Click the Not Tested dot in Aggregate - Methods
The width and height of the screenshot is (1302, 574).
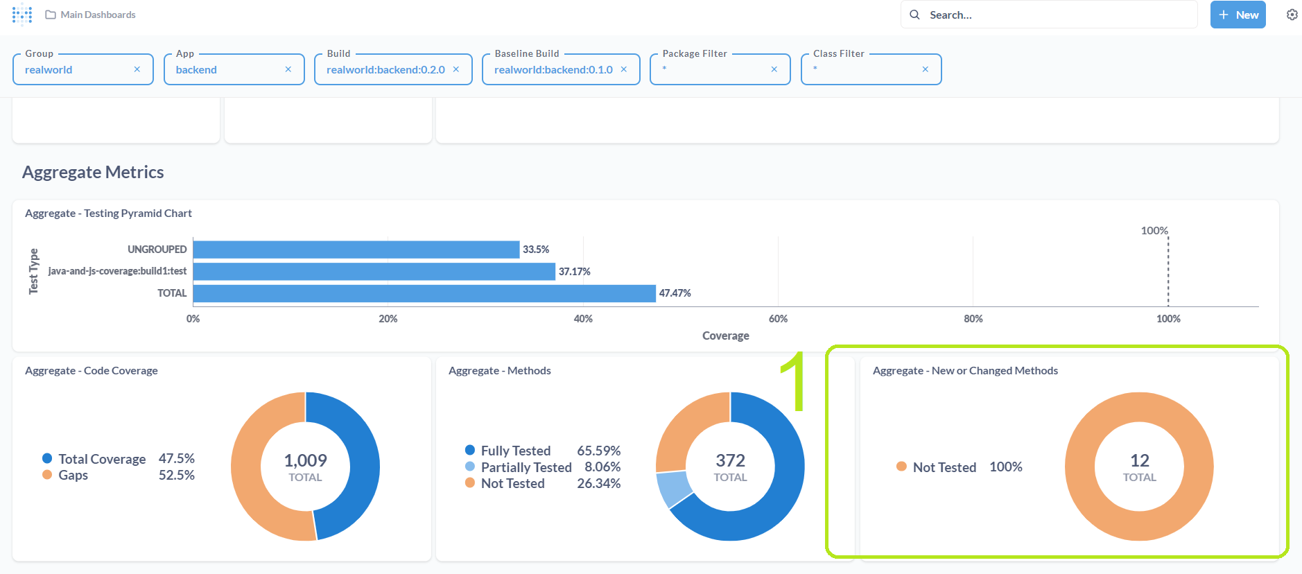[470, 482]
